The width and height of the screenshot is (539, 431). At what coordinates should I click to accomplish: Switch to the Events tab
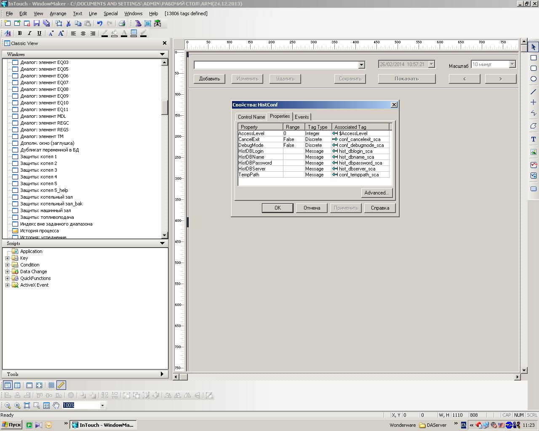[x=302, y=117]
